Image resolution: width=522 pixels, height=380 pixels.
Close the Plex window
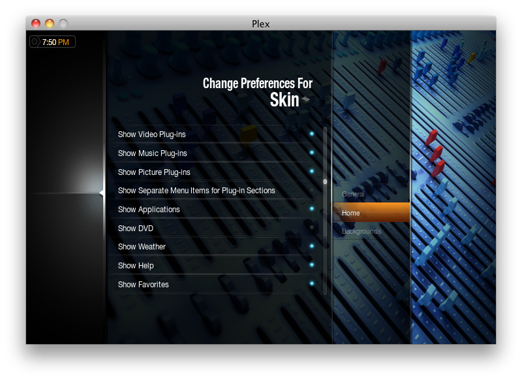point(36,24)
